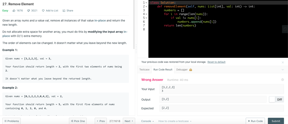Click Reset to default link

coord(216,62)
